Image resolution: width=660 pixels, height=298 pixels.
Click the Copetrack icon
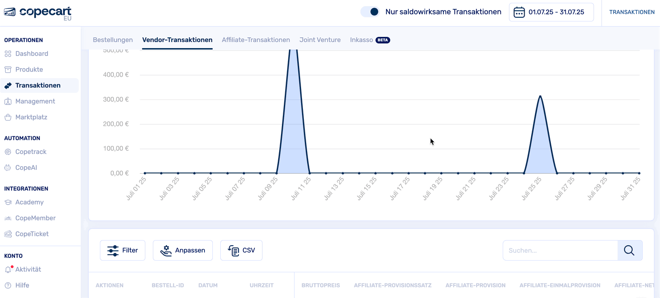(8, 152)
